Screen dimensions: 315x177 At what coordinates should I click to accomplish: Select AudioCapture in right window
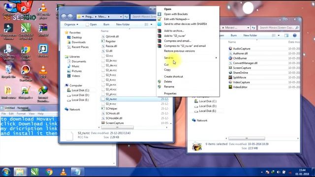(x=242, y=49)
